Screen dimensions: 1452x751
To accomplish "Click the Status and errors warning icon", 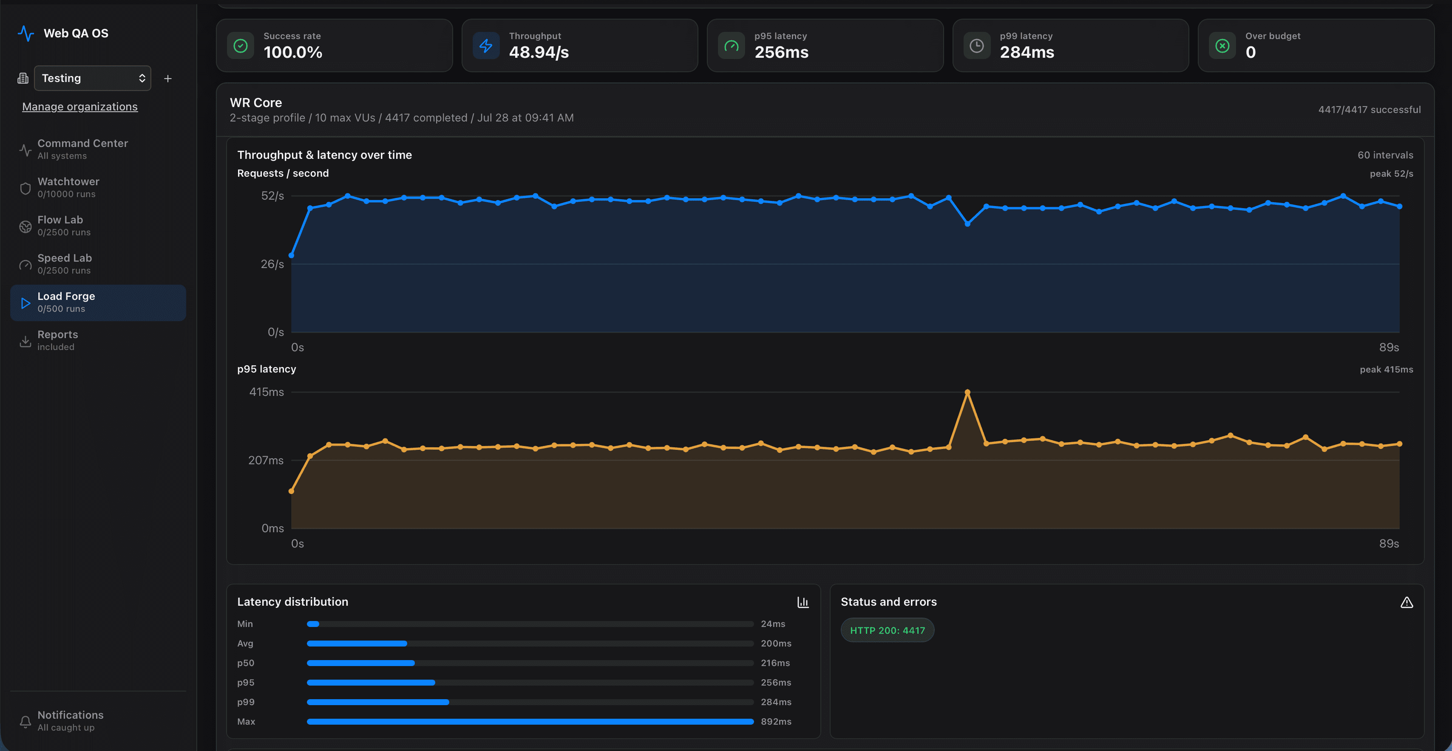I will [x=1407, y=602].
